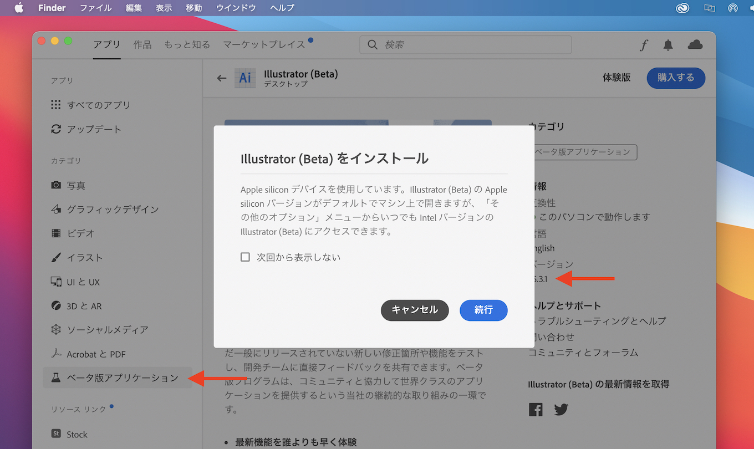This screenshot has width=754, height=449.
Task: Switch to the マーケットプレイス tab
Action: tap(264, 44)
